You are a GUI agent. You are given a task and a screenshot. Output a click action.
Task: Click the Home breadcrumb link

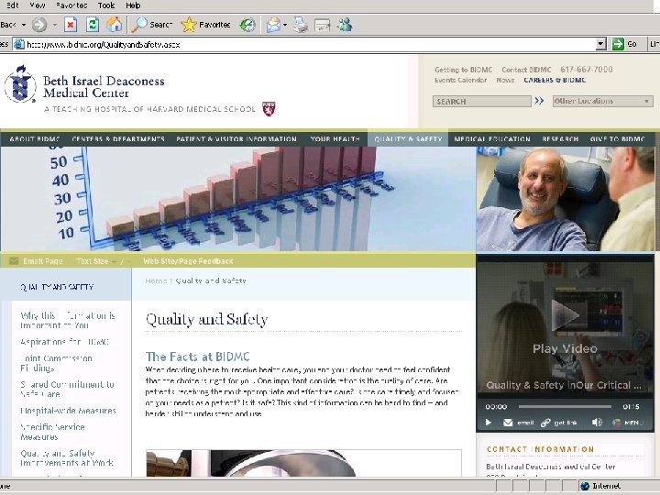click(156, 280)
